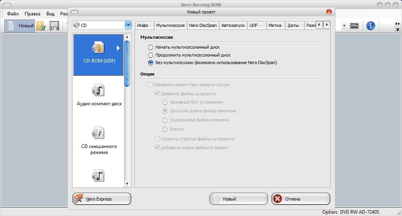
Task: Switch to the UDF tab
Action: coord(257,25)
